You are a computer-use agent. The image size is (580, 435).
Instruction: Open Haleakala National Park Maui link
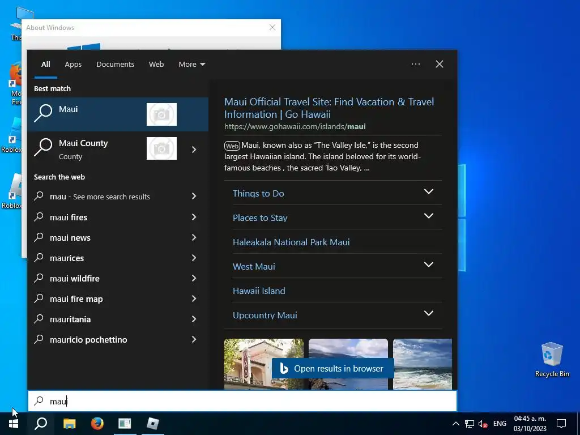point(291,242)
